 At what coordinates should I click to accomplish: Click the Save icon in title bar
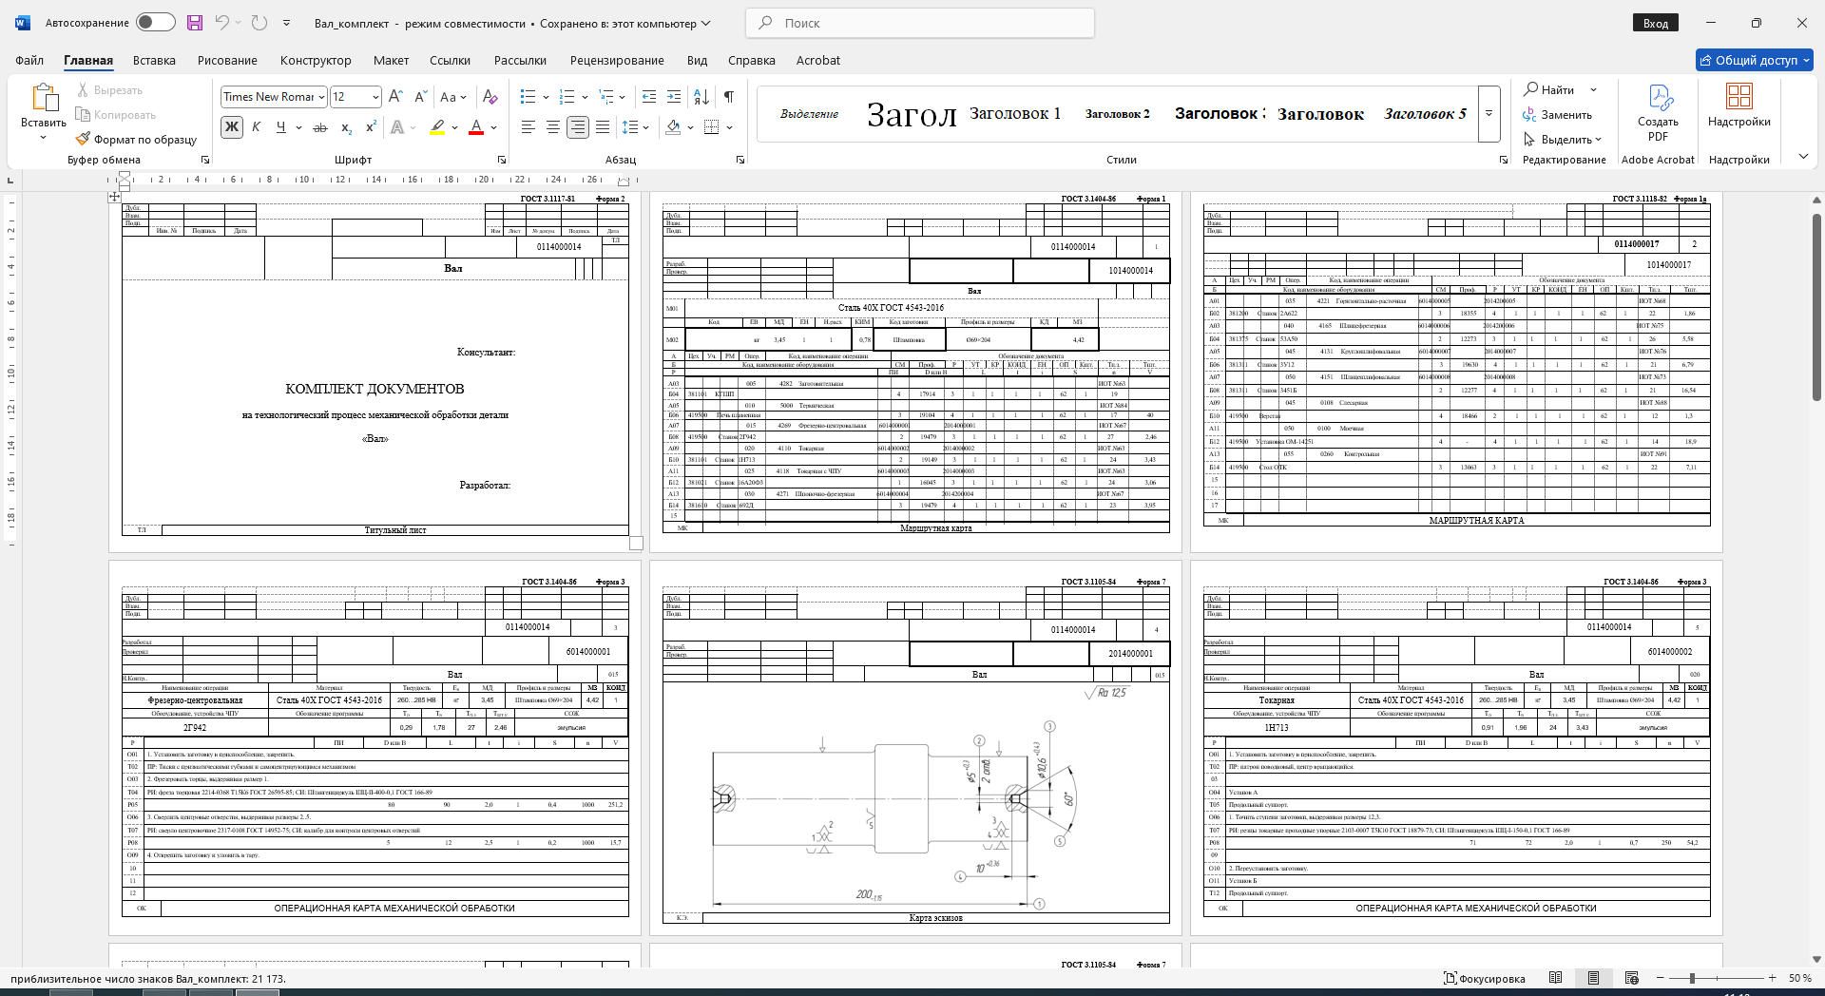coord(195,23)
